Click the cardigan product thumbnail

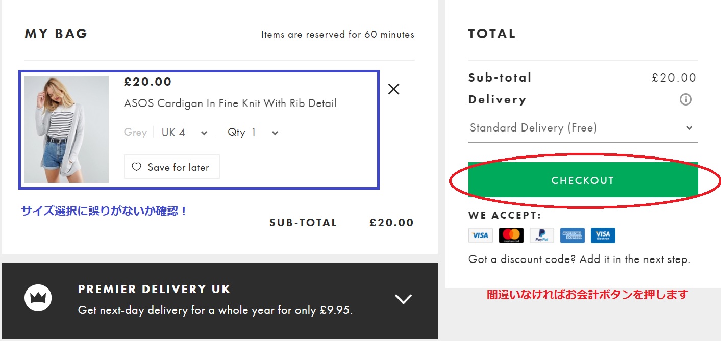66,129
